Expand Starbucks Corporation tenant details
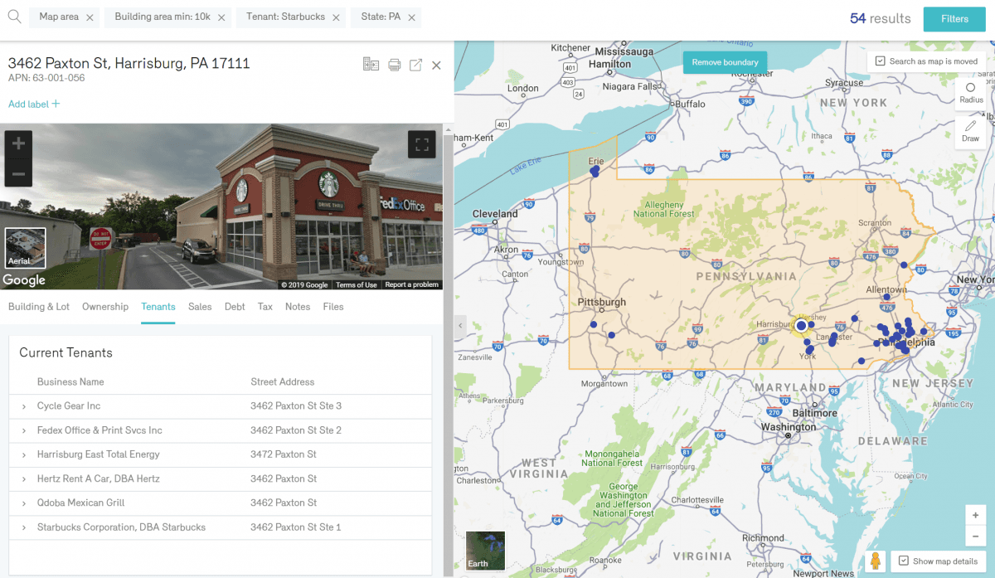Image resolution: width=995 pixels, height=578 pixels. tap(24, 527)
